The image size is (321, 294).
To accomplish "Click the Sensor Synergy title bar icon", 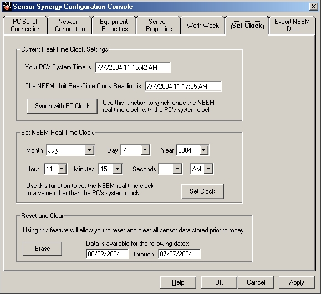I will [7, 6].
